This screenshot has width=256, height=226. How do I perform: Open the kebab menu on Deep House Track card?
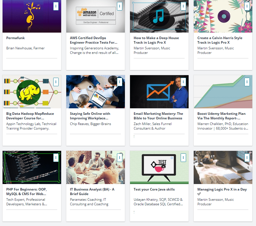183,6
